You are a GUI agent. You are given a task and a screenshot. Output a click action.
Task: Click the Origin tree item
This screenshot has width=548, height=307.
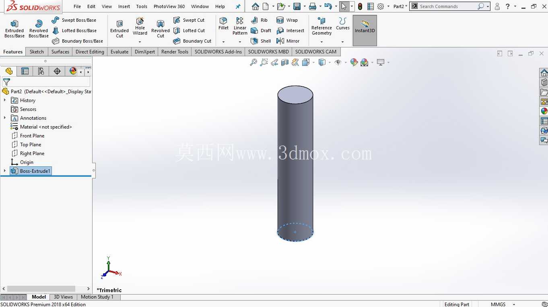tap(22, 162)
